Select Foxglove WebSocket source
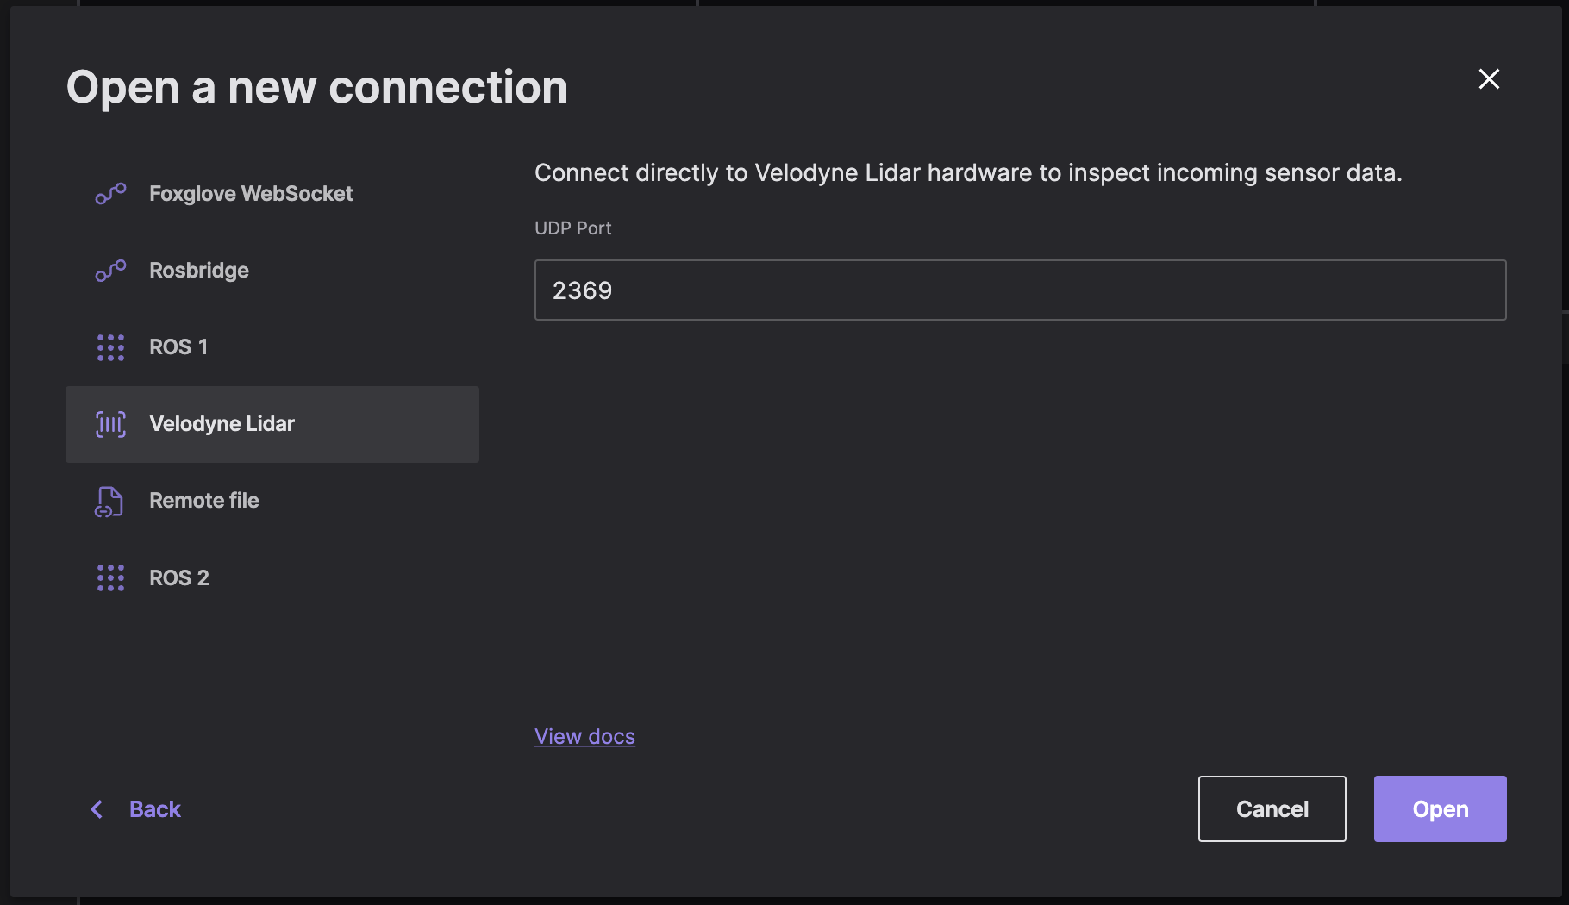This screenshot has width=1569, height=905. 250,194
